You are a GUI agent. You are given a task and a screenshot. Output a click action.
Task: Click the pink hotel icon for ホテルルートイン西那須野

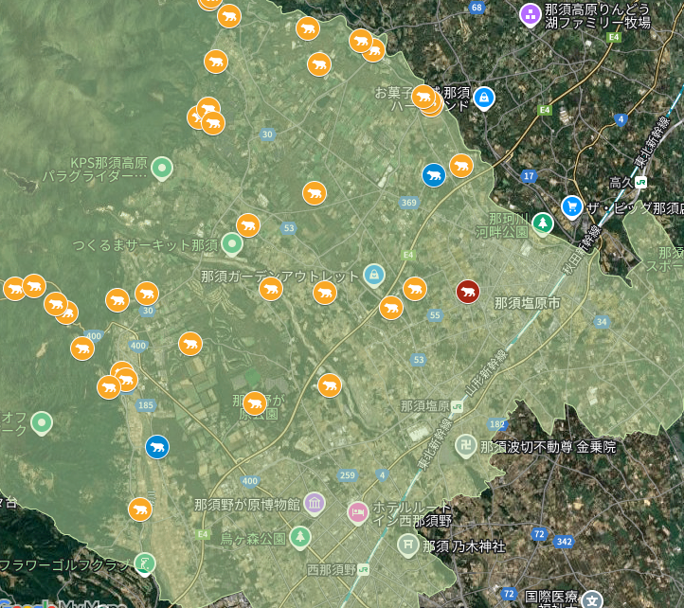(357, 511)
